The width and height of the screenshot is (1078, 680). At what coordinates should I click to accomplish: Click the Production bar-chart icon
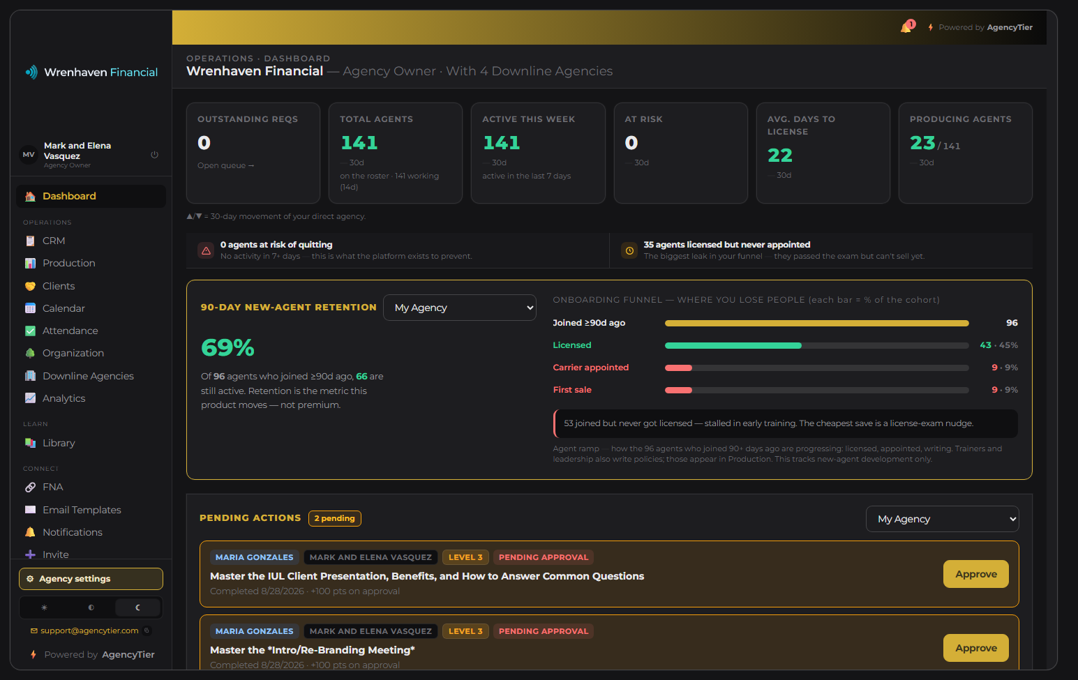[30, 263]
